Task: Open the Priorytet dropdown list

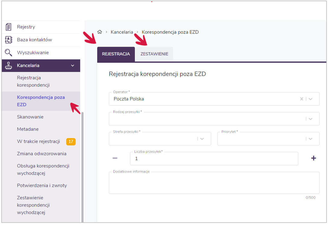Action: (x=311, y=139)
